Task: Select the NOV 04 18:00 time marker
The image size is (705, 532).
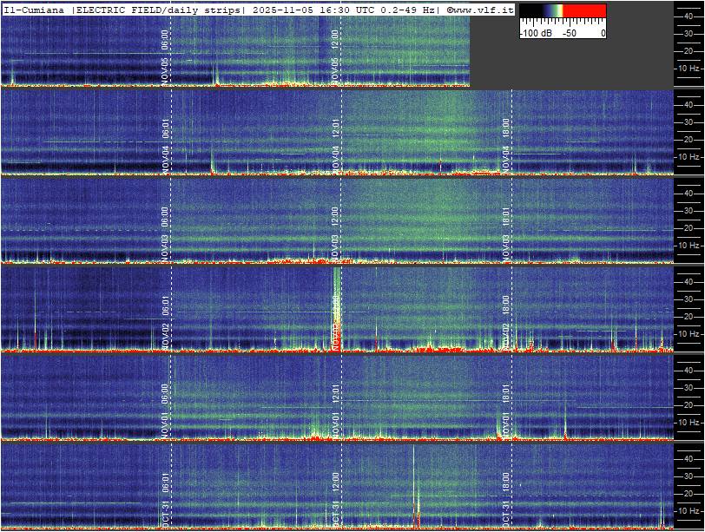Action: 506,143
